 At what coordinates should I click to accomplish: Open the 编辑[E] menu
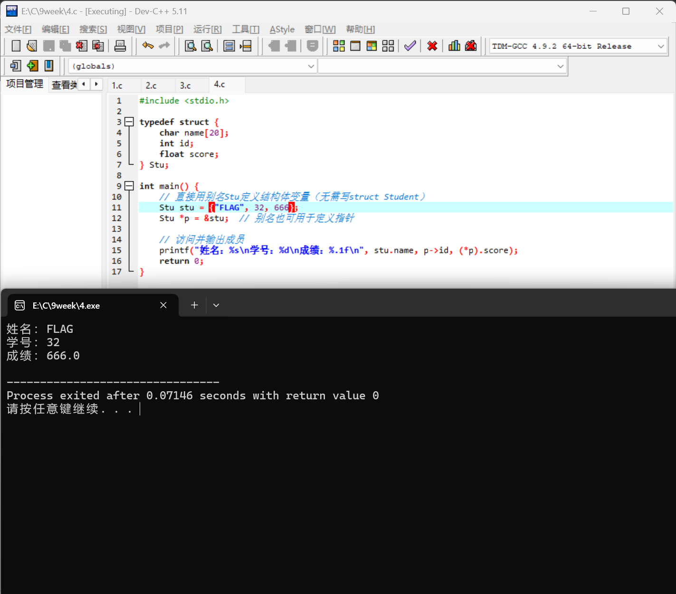(x=56, y=29)
